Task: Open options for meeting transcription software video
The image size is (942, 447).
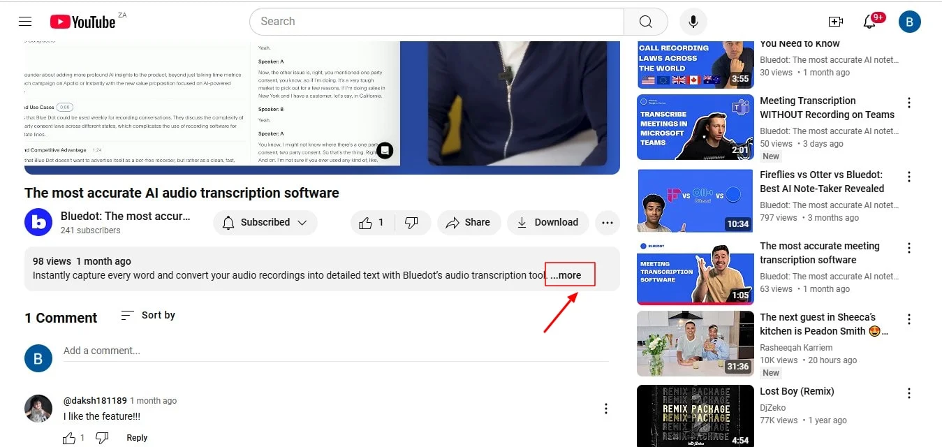Action: tap(909, 248)
